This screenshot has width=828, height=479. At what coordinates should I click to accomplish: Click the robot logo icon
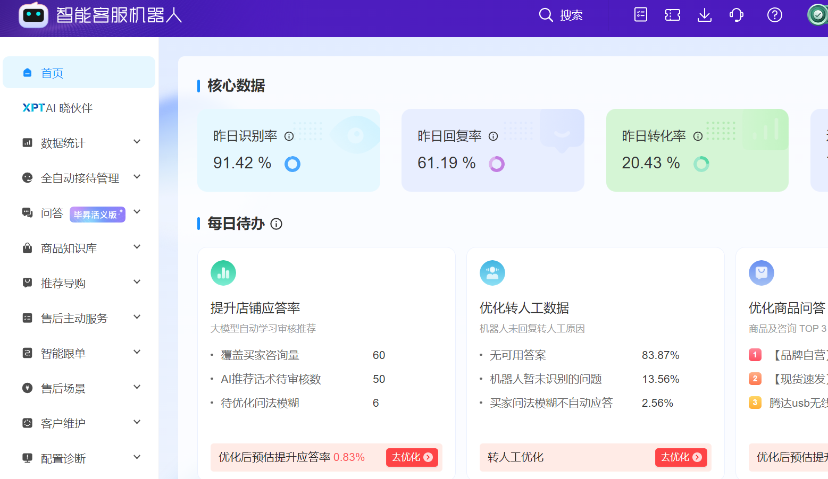point(34,15)
